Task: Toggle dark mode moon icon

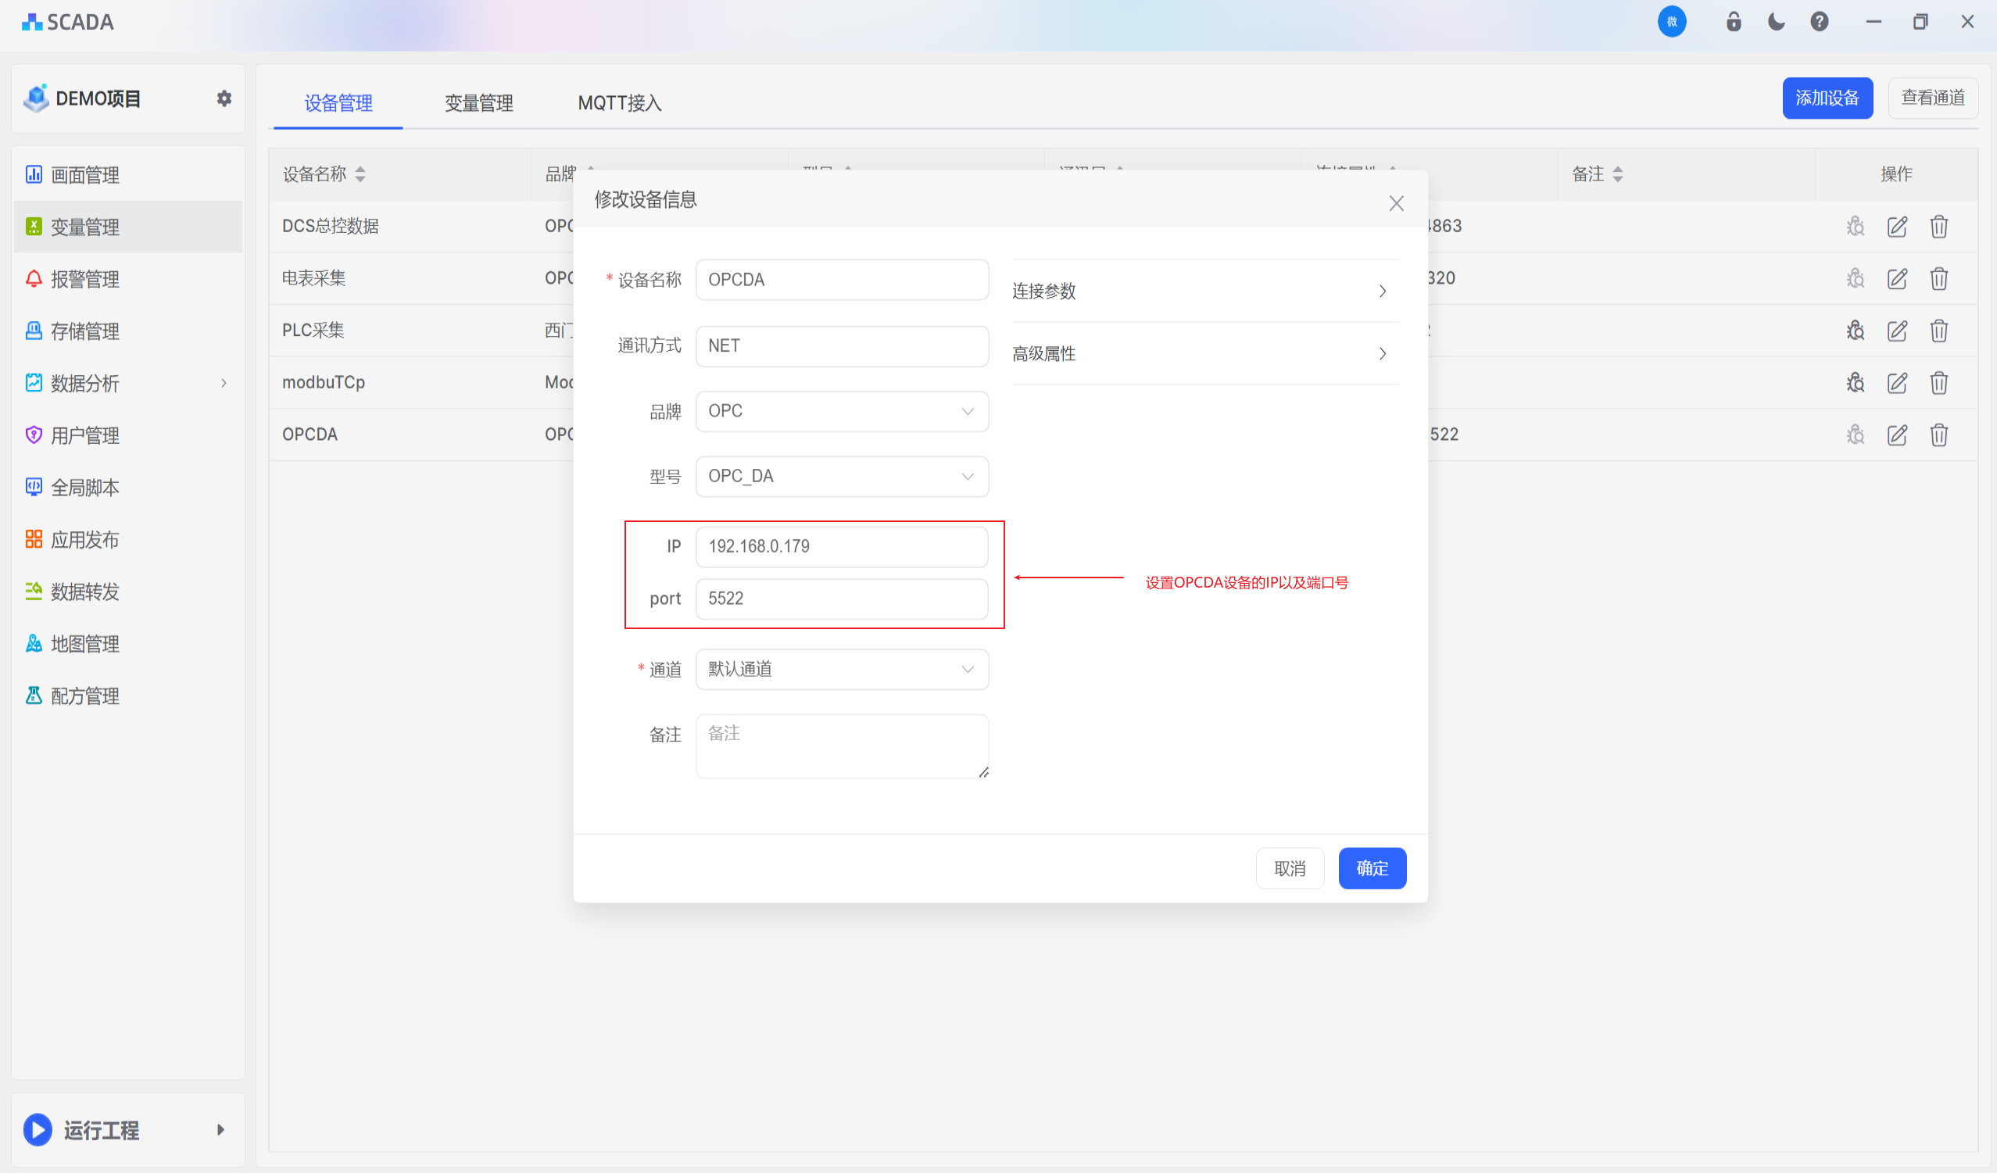Action: (1776, 21)
